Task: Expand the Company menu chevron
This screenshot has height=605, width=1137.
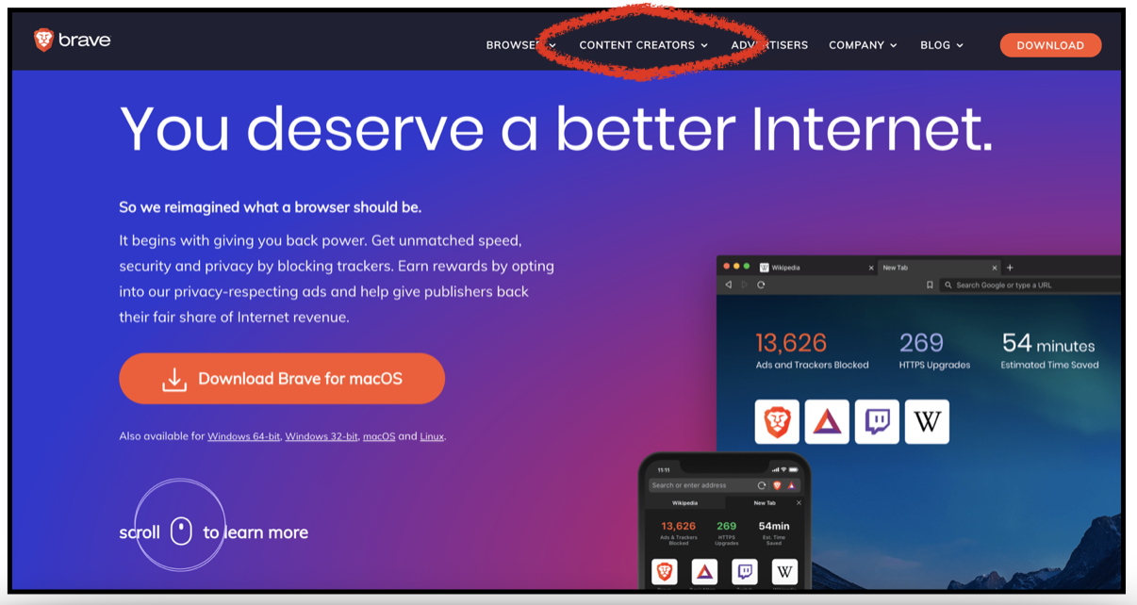Action: [893, 45]
